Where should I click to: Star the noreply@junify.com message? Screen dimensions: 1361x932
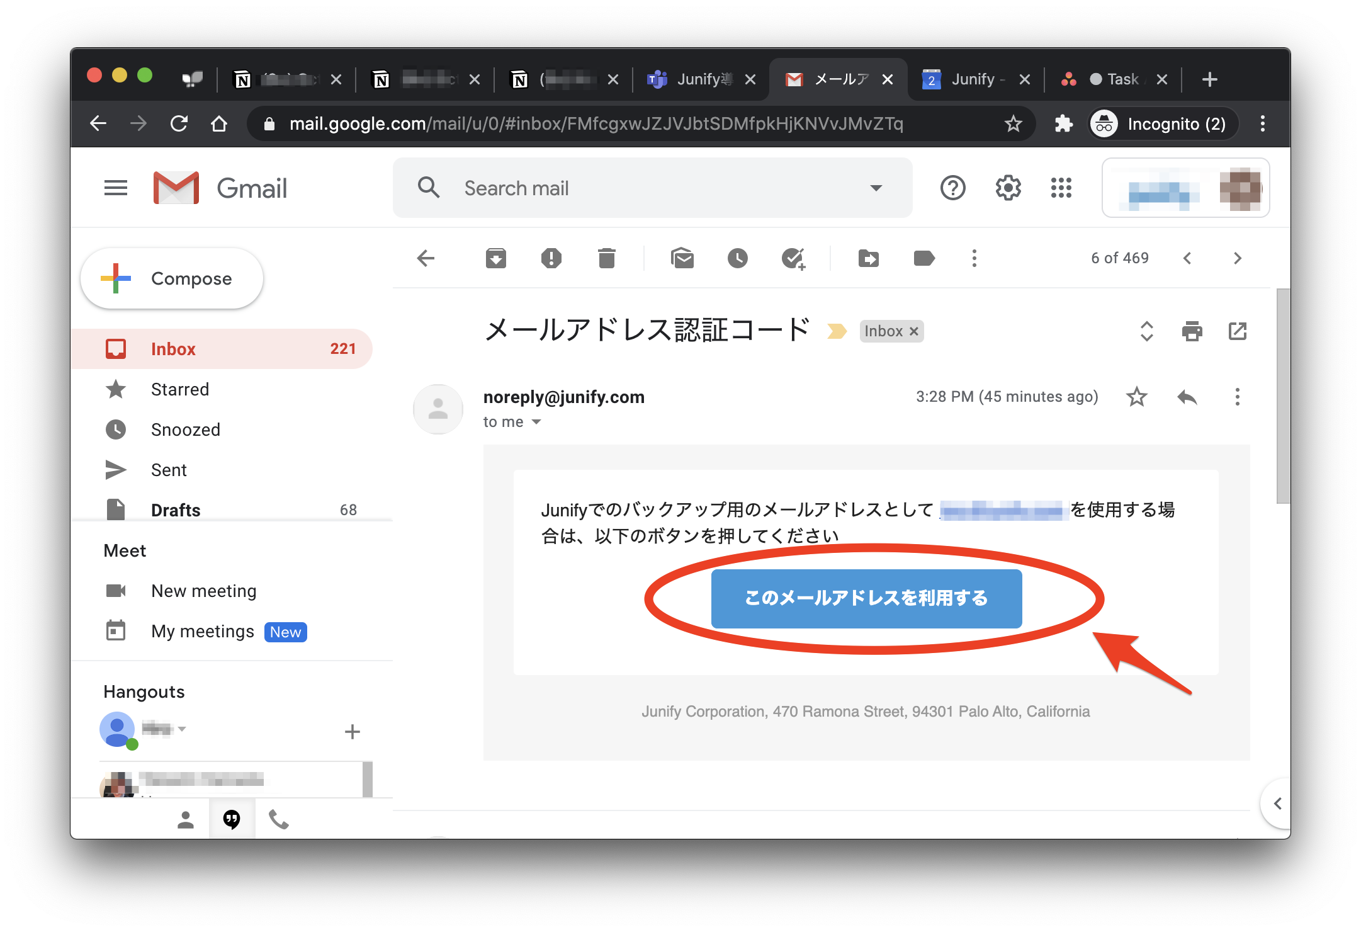1136,397
